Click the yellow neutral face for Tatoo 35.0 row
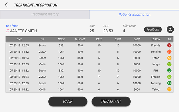The width and height of the screenshot is (179, 112). point(169,58)
